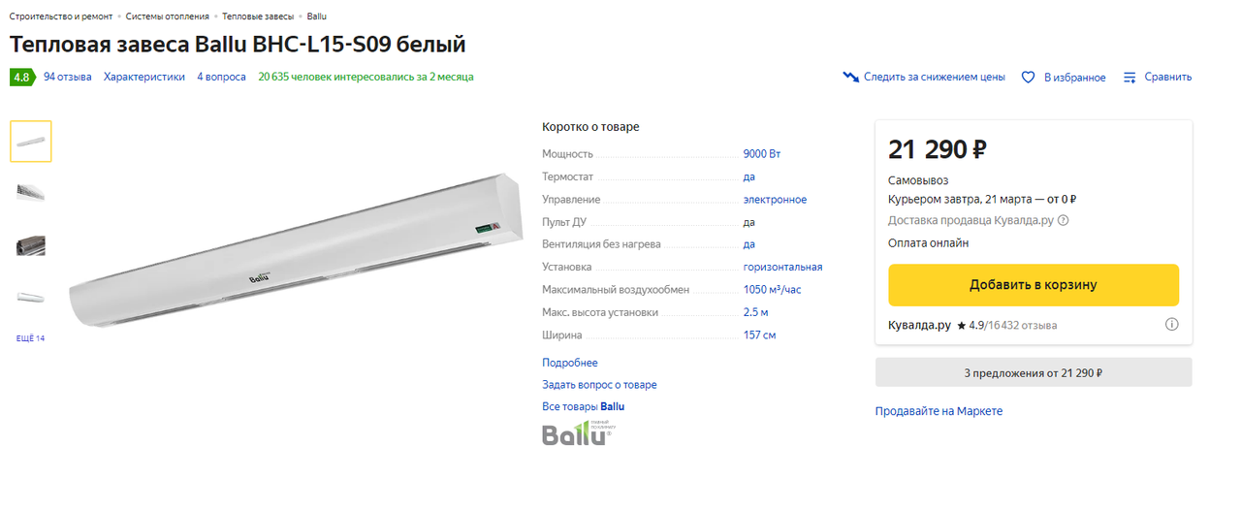
Task: Add product with Добавить в корзину
Action: (1034, 285)
